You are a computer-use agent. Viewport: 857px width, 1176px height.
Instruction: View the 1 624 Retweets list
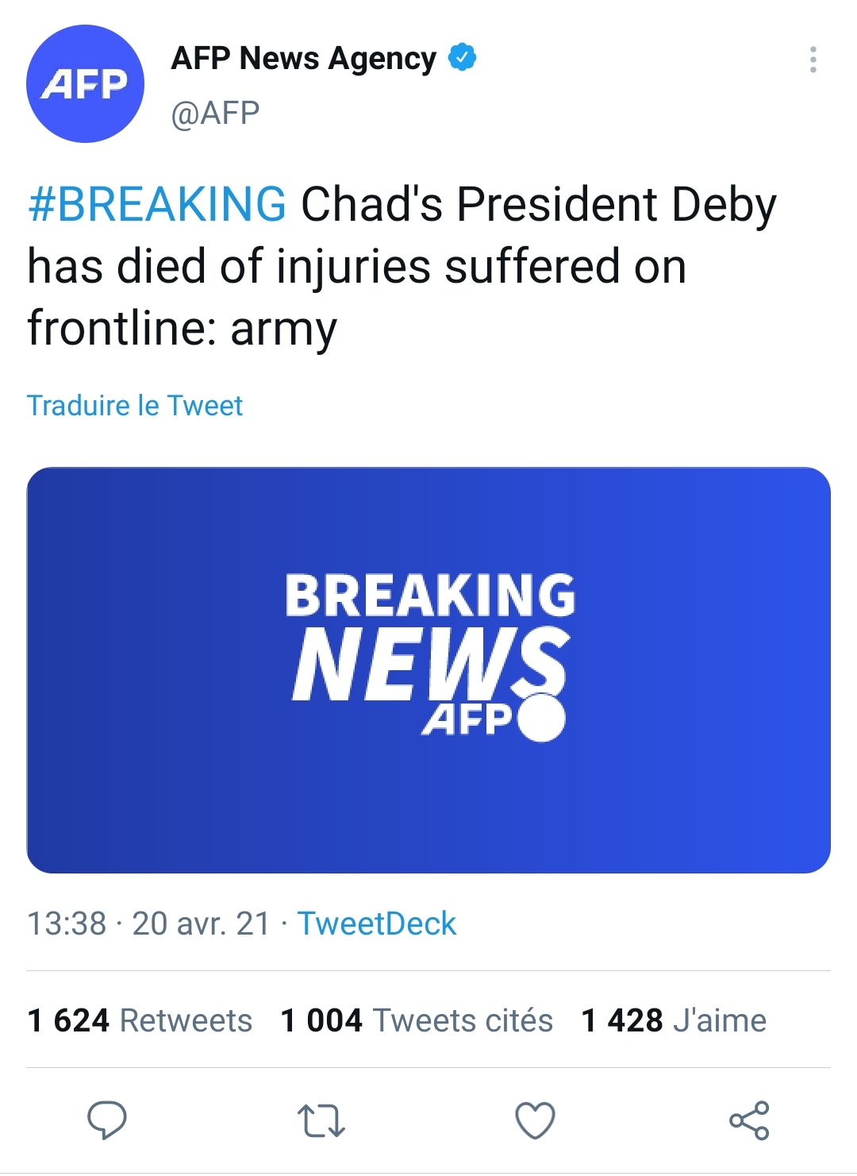140,1020
